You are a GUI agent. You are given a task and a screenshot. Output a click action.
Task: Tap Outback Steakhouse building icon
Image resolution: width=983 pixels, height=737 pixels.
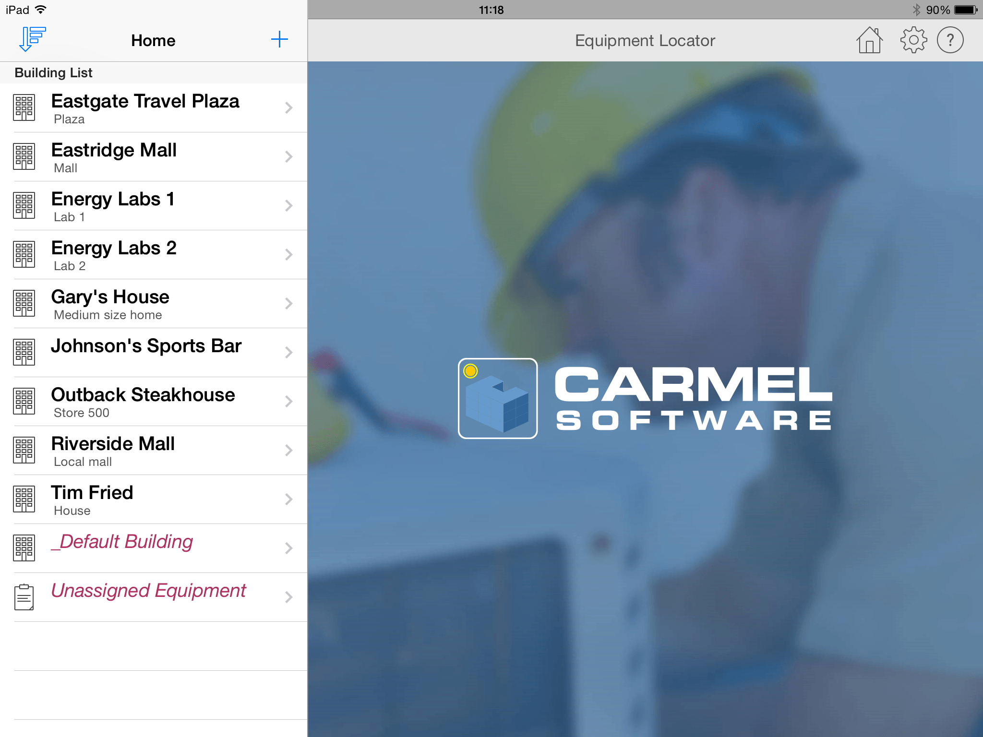pyautogui.click(x=24, y=401)
